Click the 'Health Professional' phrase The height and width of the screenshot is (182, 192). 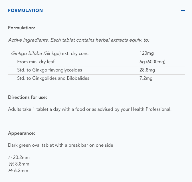tap(151, 109)
